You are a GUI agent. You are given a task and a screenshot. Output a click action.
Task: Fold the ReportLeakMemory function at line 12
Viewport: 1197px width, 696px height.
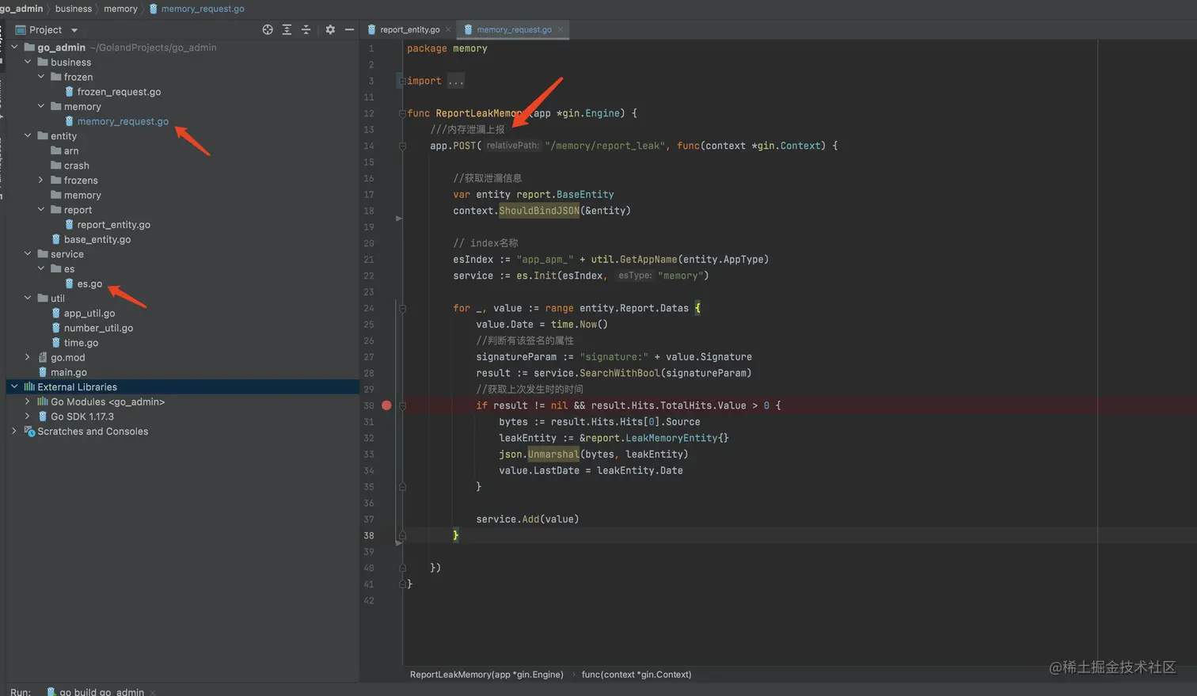click(402, 113)
